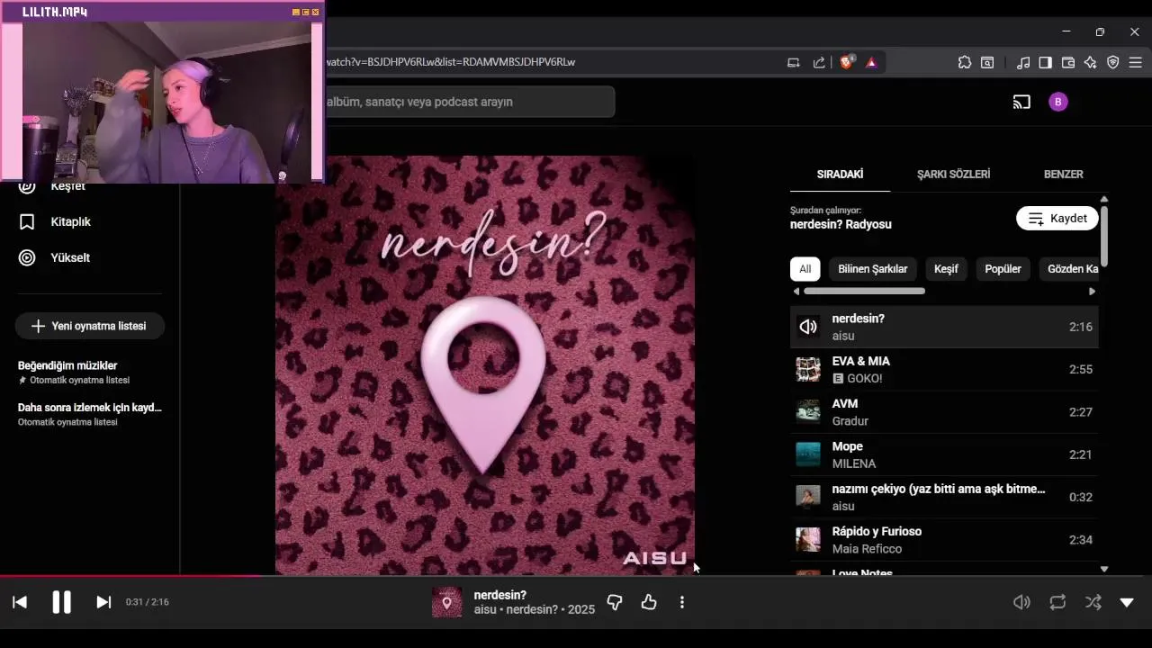This screenshot has height=648, width=1152.
Task: Create playlist with Yeni oynatma listesi
Action: pyautogui.click(x=89, y=326)
